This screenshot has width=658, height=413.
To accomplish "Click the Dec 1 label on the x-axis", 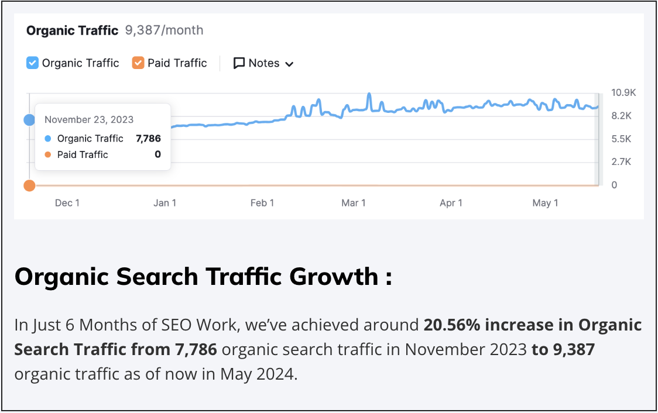I will click(67, 203).
